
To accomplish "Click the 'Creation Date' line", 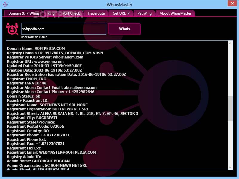I will (x=44, y=70).
